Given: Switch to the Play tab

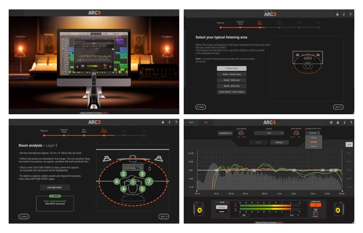Looking at the screenshot, I should (192, 122).
